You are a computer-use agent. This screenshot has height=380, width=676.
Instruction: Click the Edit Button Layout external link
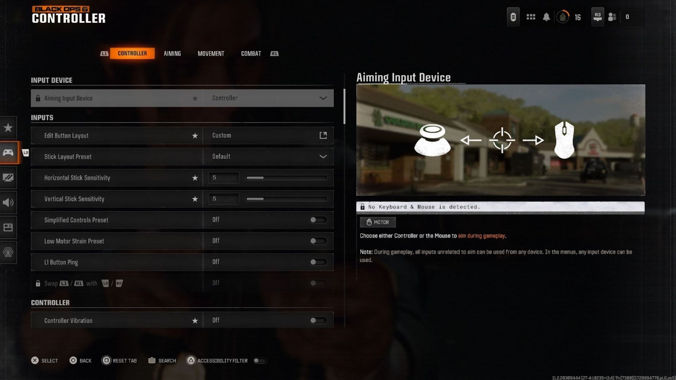[324, 135]
